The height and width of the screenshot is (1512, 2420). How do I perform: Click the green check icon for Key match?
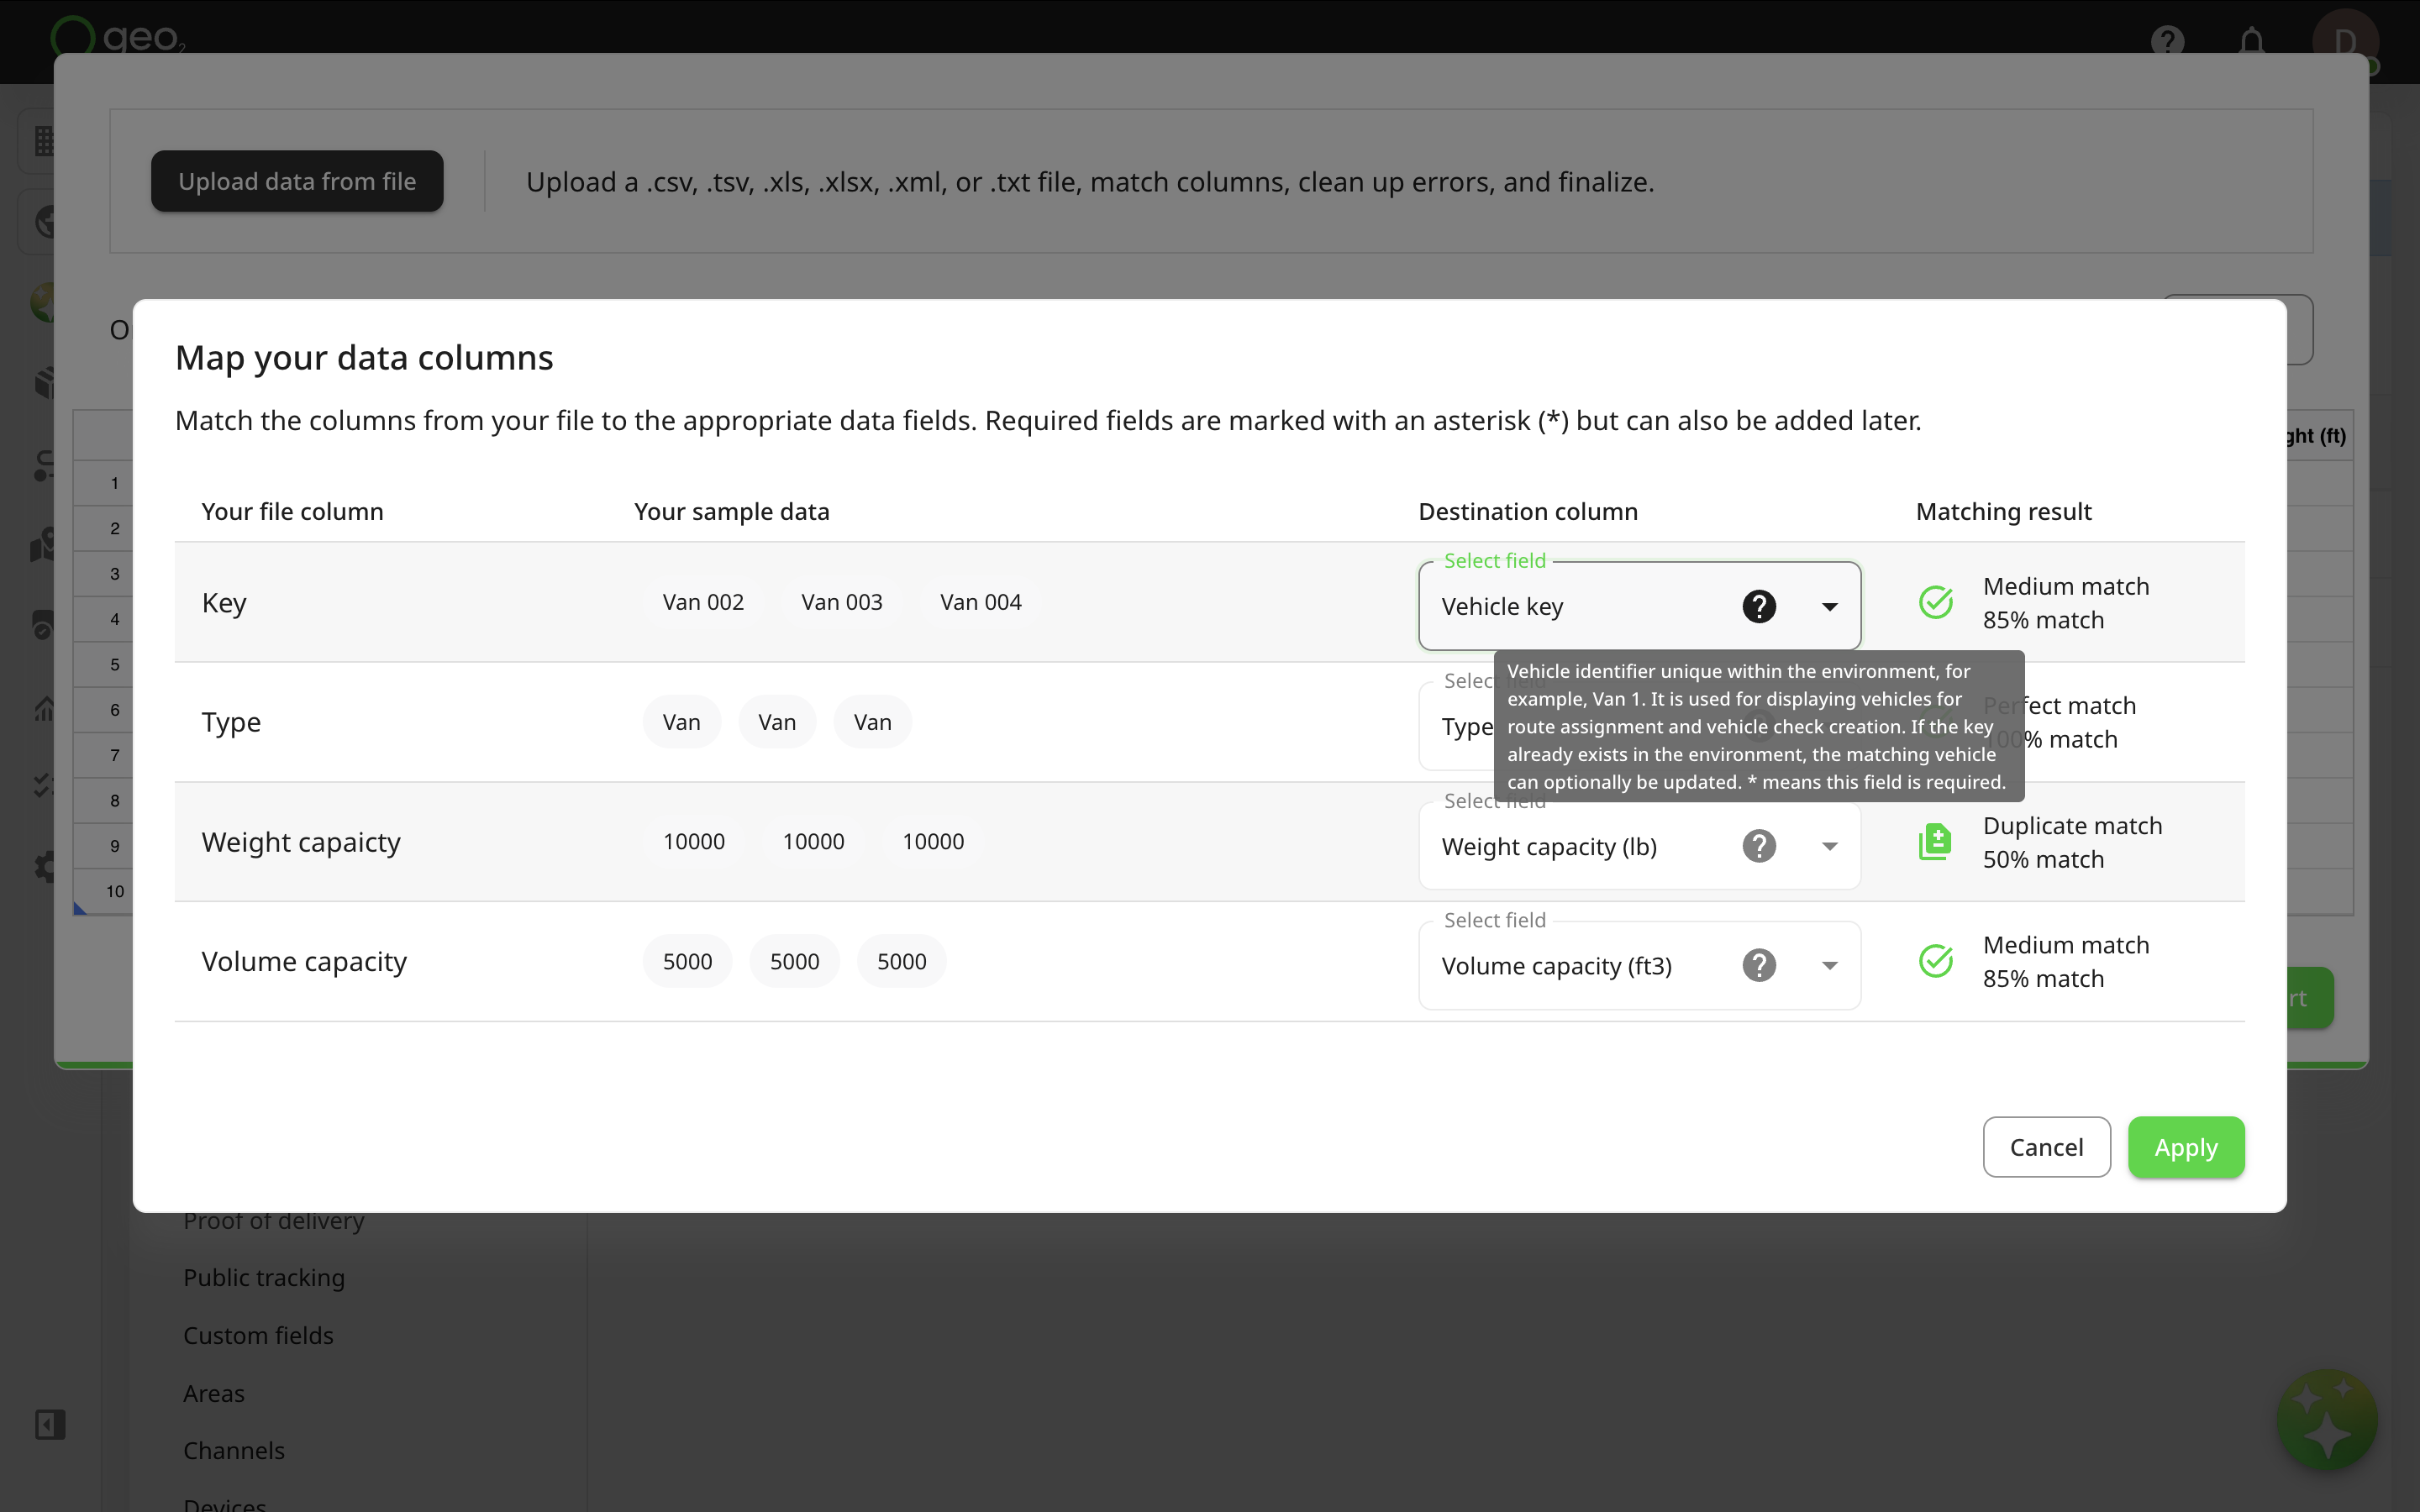pyautogui.click(x=1936, y=602)
